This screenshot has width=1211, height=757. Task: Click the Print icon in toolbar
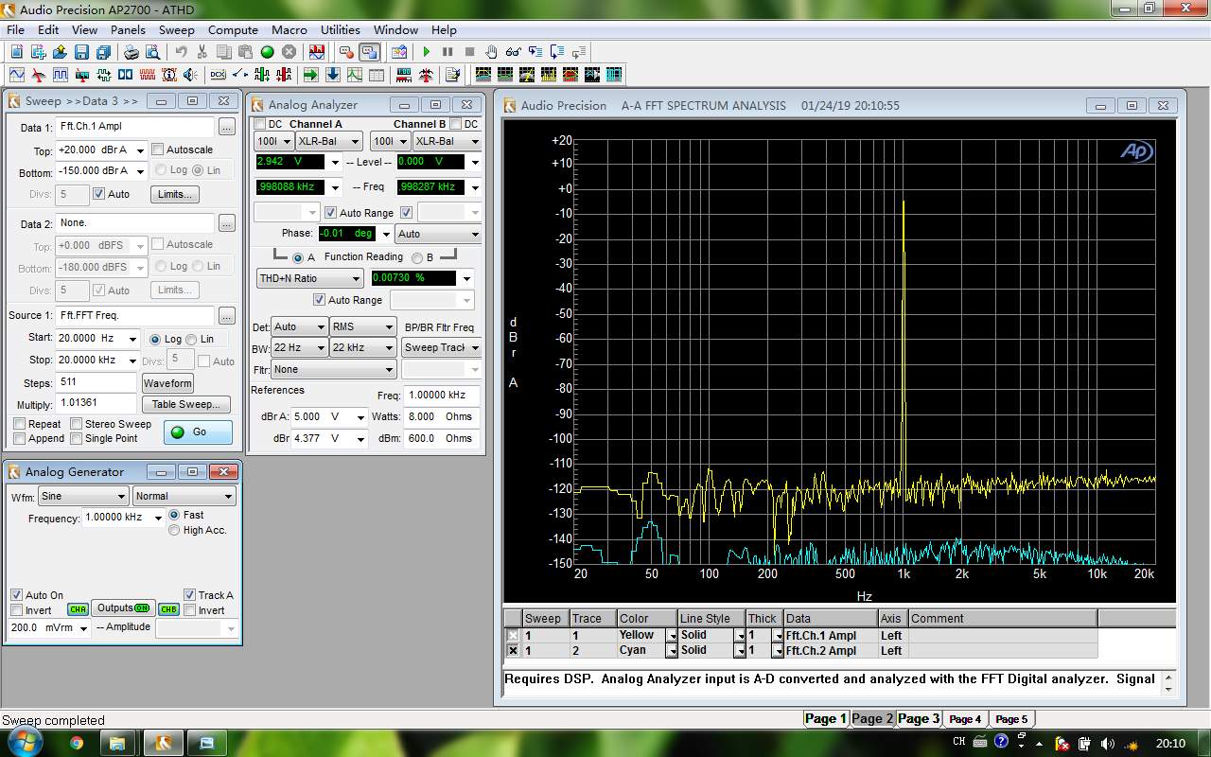[132, 52]
